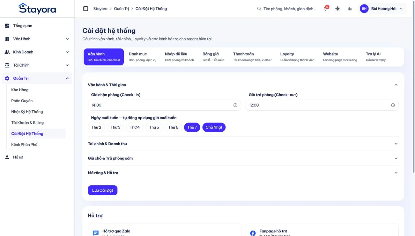
Task: Expand the Vận Hành sidebar menu
Action: point(67,39)
